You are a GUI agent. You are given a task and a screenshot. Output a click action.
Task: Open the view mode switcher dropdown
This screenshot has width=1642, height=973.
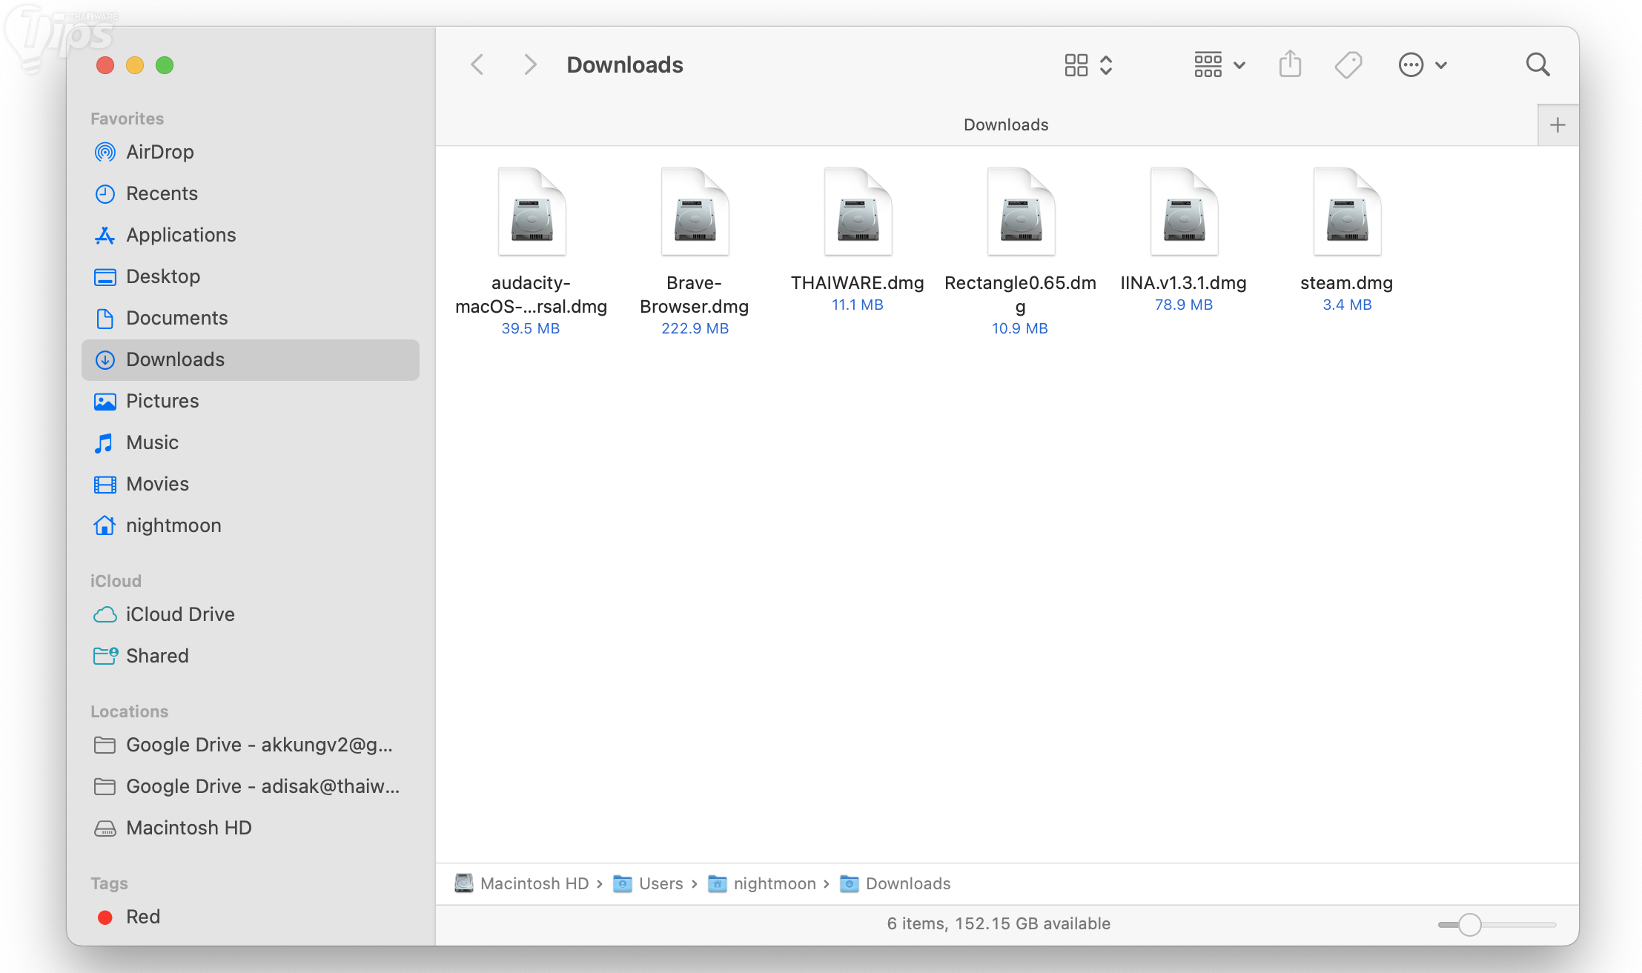1088,64
